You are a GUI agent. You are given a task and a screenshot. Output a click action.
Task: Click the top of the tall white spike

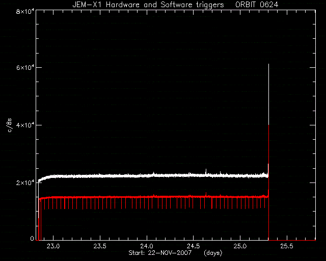click(268, 65)
